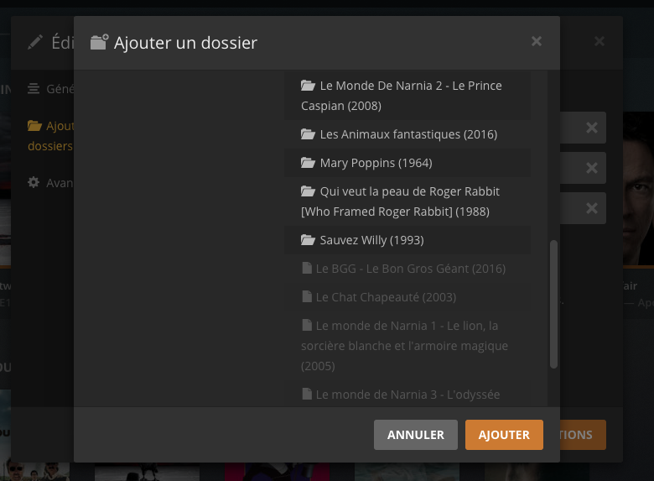This screenshot has height=481, width=654.
Task: Open Ajouter des dossiers tab in sidebar
Action: click(x=50, y=136)
